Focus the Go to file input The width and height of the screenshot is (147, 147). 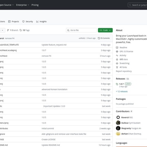click(81, 30)
